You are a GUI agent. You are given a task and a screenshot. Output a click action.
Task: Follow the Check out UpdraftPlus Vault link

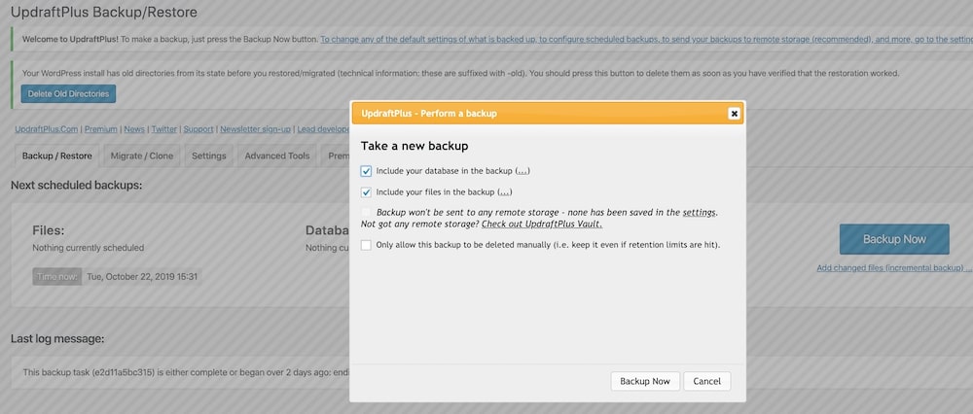click(542, 224)
